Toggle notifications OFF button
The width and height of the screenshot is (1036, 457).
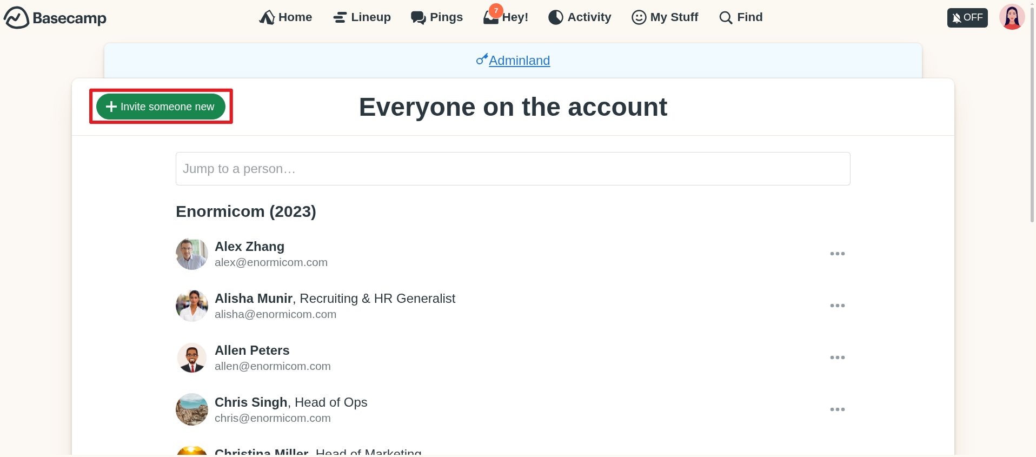point(967,18)
